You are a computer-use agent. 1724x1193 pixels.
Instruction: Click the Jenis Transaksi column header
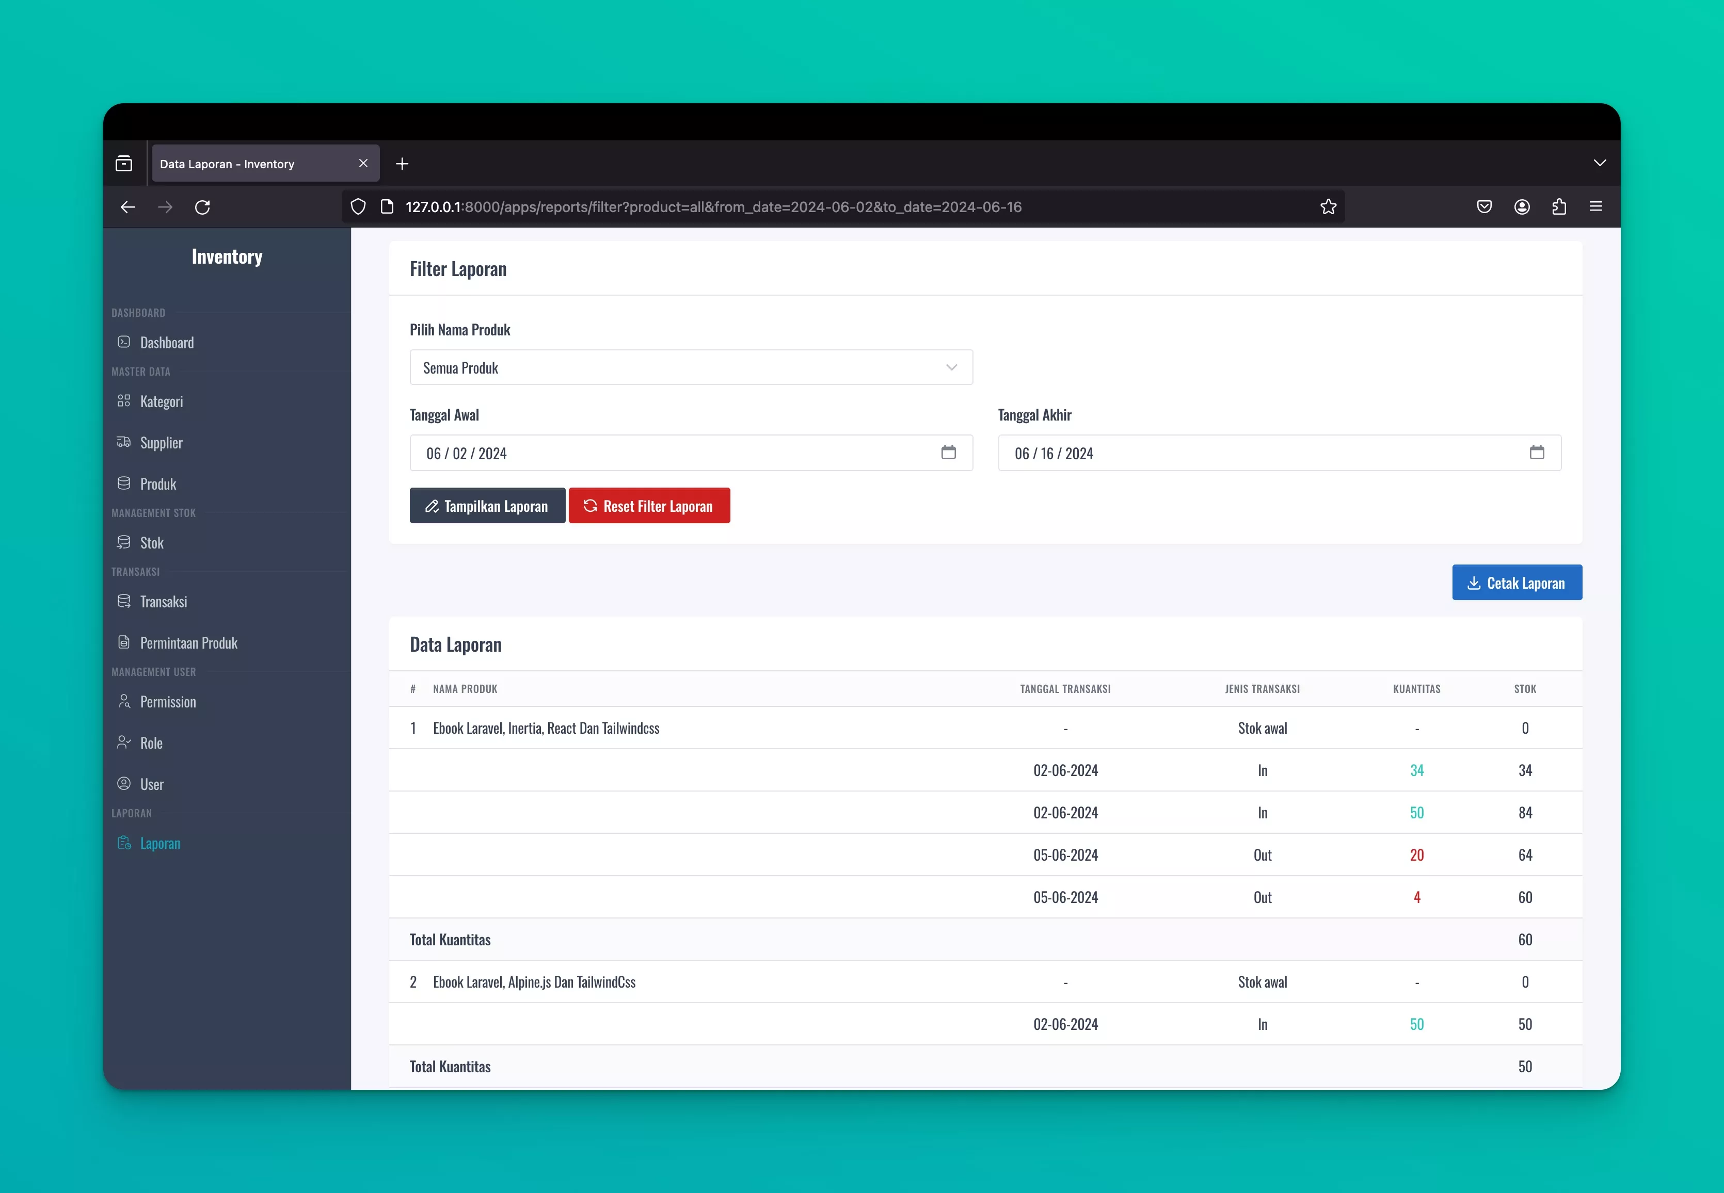[x=1262, y=689]
